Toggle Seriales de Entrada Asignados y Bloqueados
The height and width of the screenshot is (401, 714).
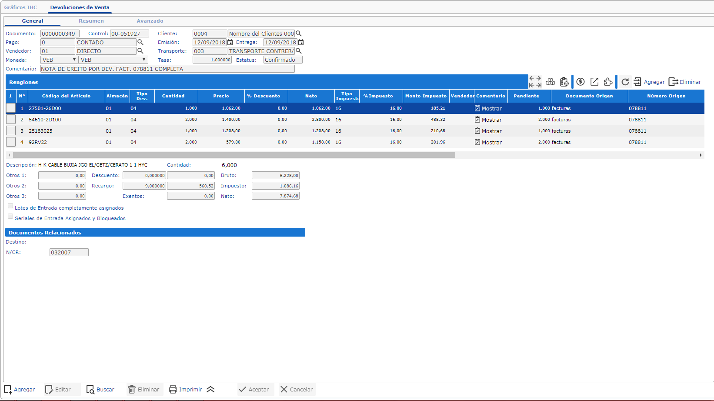click(10, 217)
